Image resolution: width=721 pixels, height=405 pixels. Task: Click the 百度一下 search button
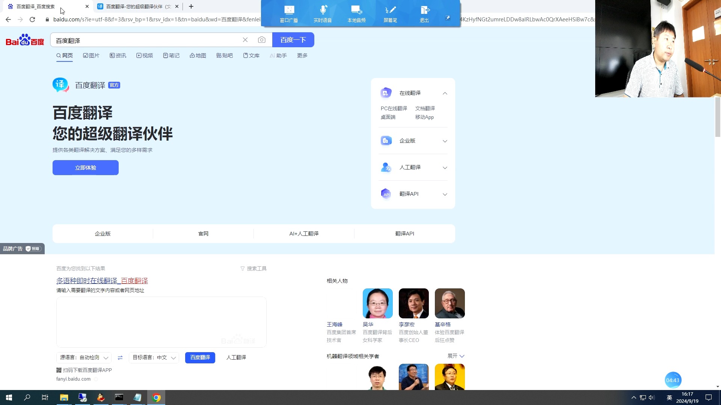[293, 40]
